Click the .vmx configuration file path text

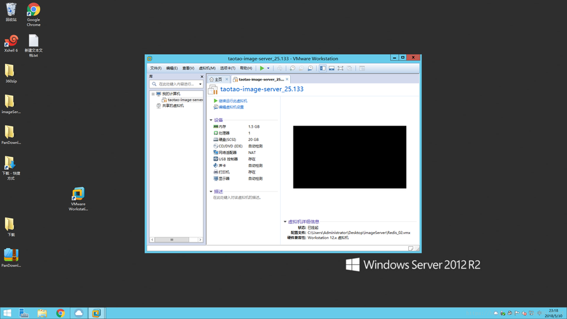click(x=358, y=233)
